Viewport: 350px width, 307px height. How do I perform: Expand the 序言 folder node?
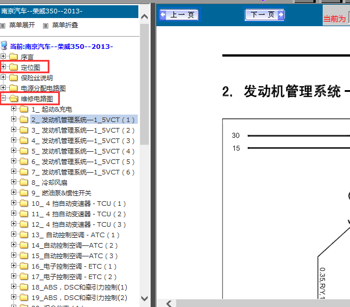[3, 56]
